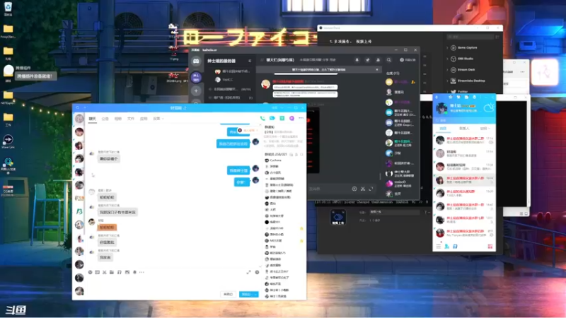
Task: Open the Recycle Bin on the desktop
Action: coord(8,9)
